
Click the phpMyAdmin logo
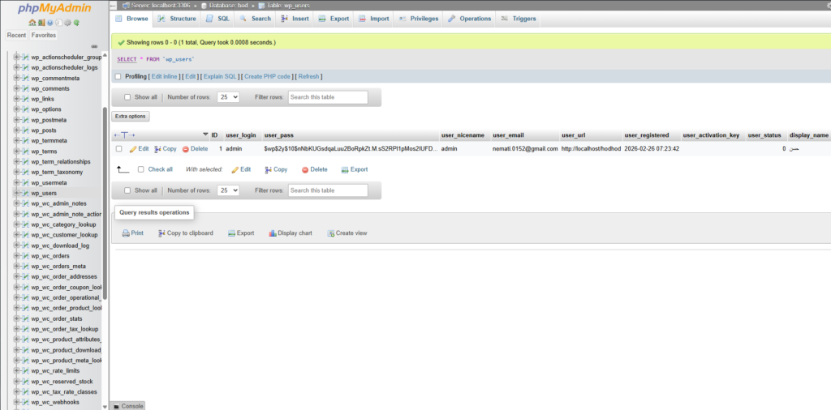coord(54,8)
